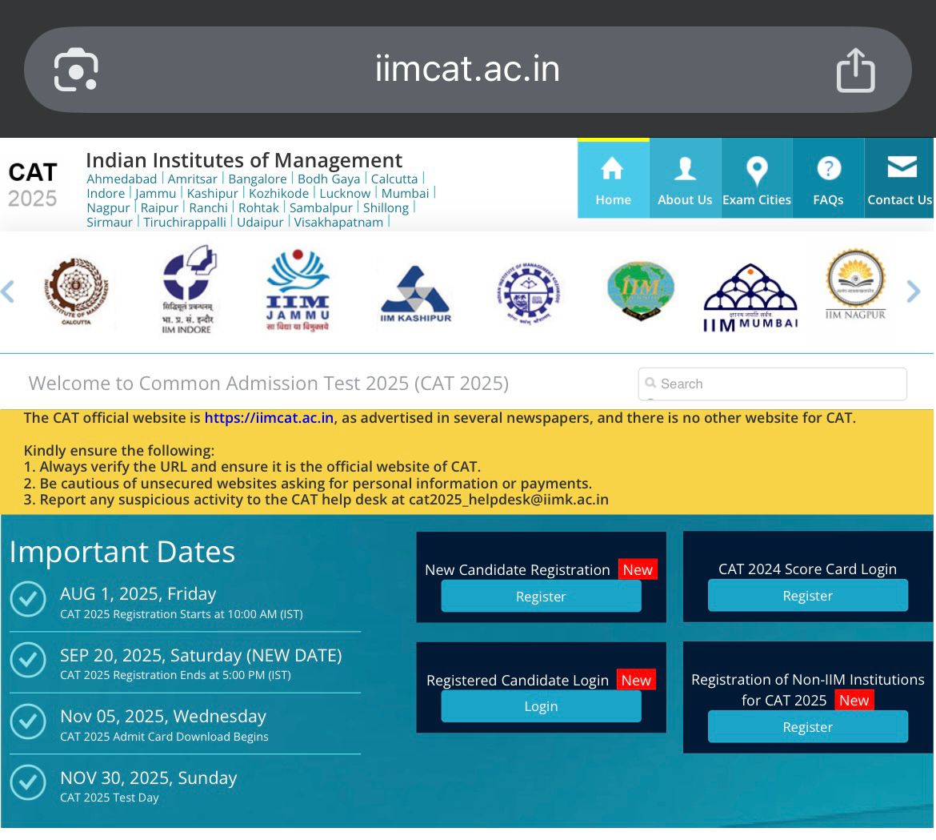Open the About Us tab
Image resolution: width=936 pixels, height=840 pixels.
pyautogui.click(x=685, y=179)
